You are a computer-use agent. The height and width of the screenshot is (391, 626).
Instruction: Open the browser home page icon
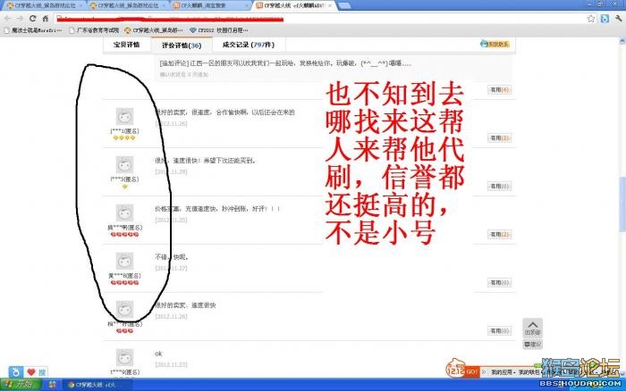point(46,19)
